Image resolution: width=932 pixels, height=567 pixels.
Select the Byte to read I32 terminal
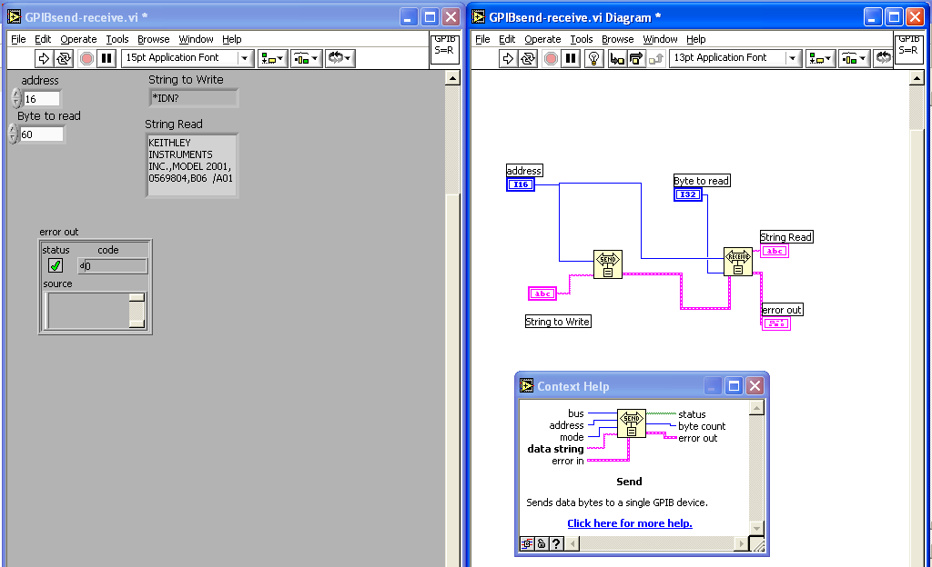click(x=688, y=194)
